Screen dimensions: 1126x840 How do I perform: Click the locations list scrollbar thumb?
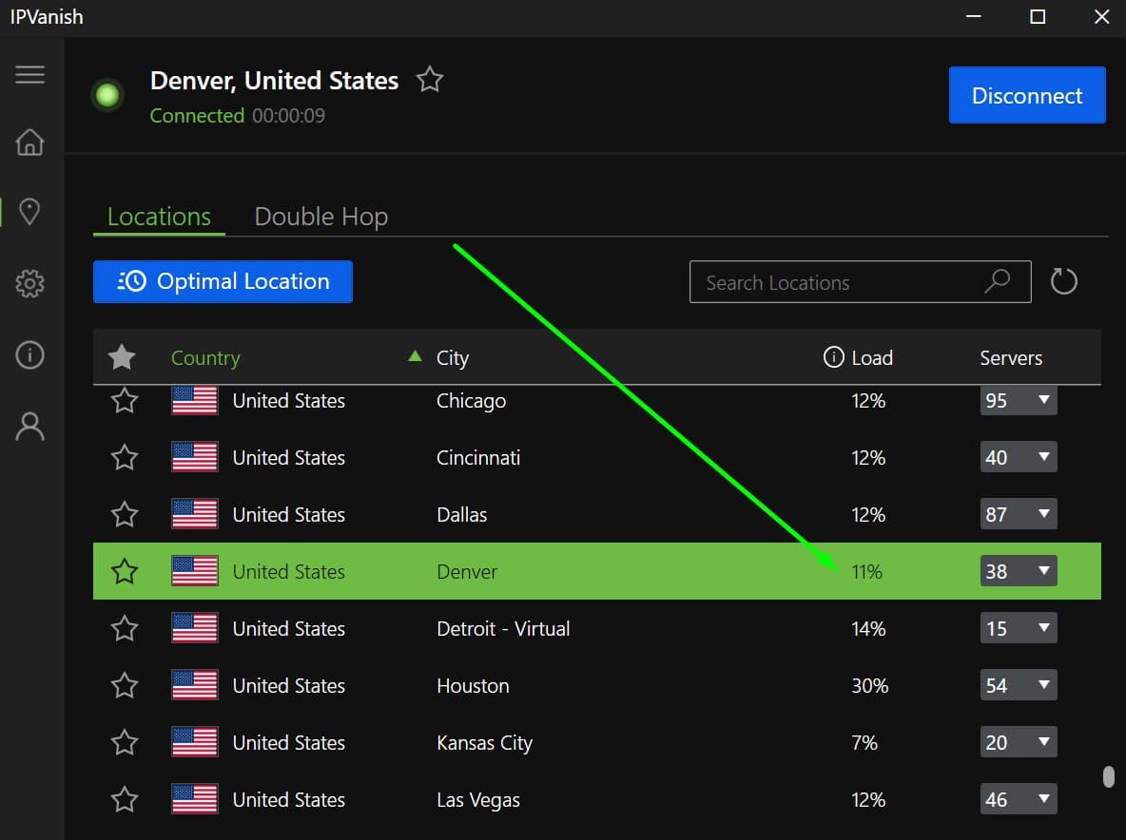click(1108, 777)
